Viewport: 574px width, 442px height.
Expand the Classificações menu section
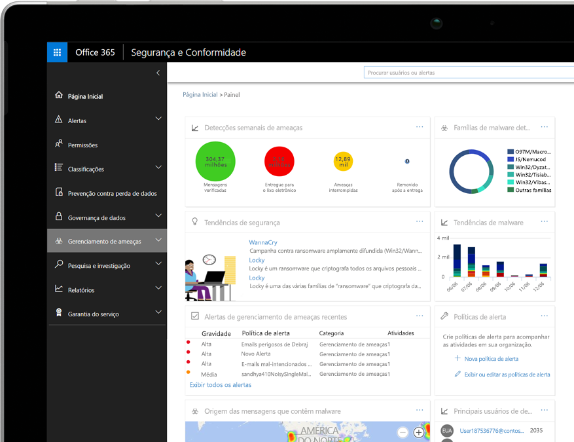point(158,168)
